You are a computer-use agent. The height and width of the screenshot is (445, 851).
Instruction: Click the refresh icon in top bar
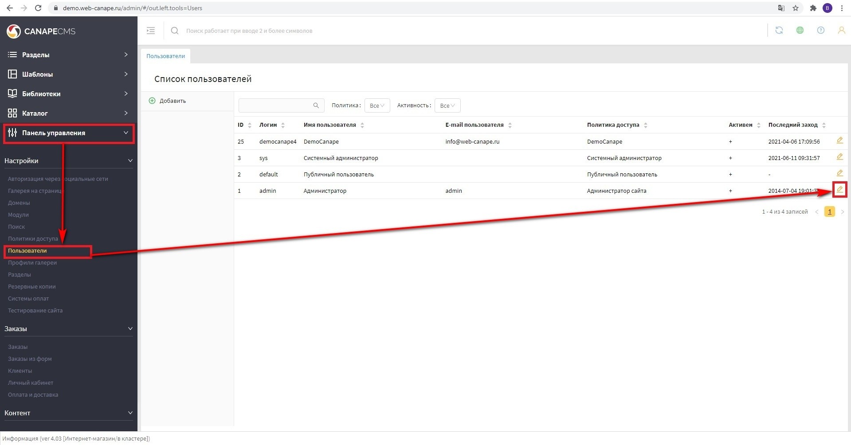pos(779,30)
